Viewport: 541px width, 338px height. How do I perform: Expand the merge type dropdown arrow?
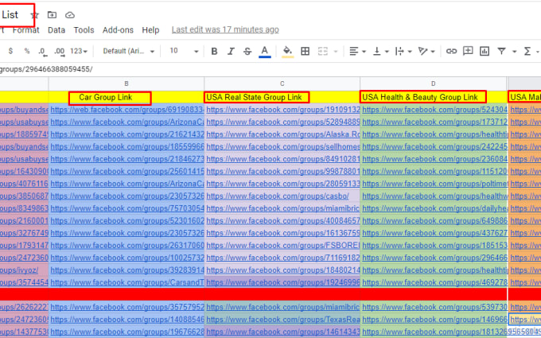point(336,52)
